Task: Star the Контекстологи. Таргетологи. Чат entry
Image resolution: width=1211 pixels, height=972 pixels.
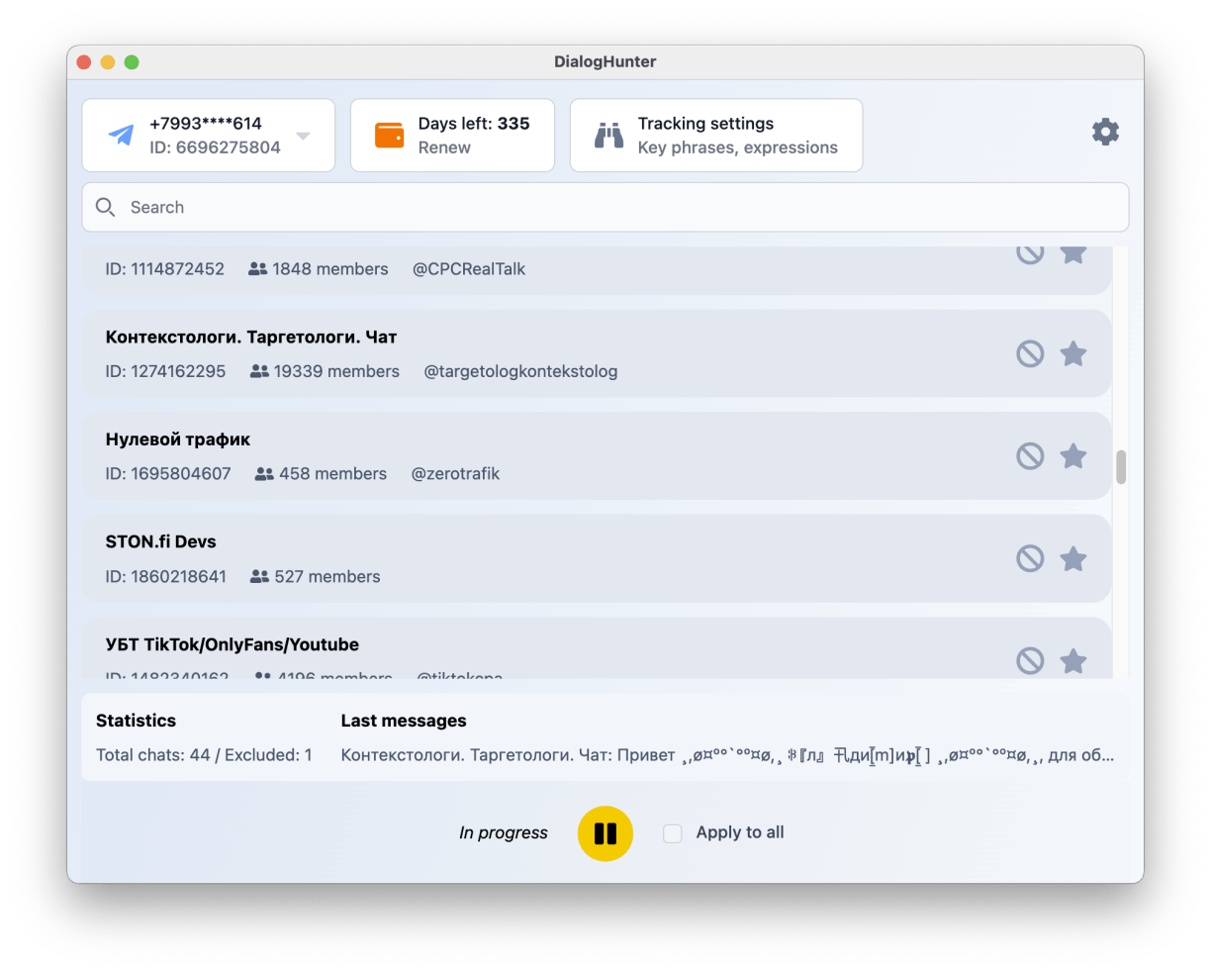Action: point(1073,354)
